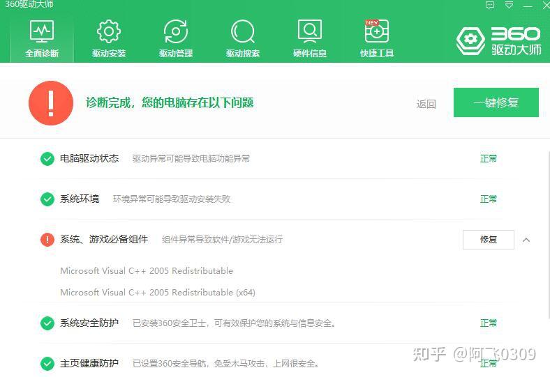This screenshot has width=550, height=377.
Task: Click the 一键修复 green button
Action: point(496,102)
